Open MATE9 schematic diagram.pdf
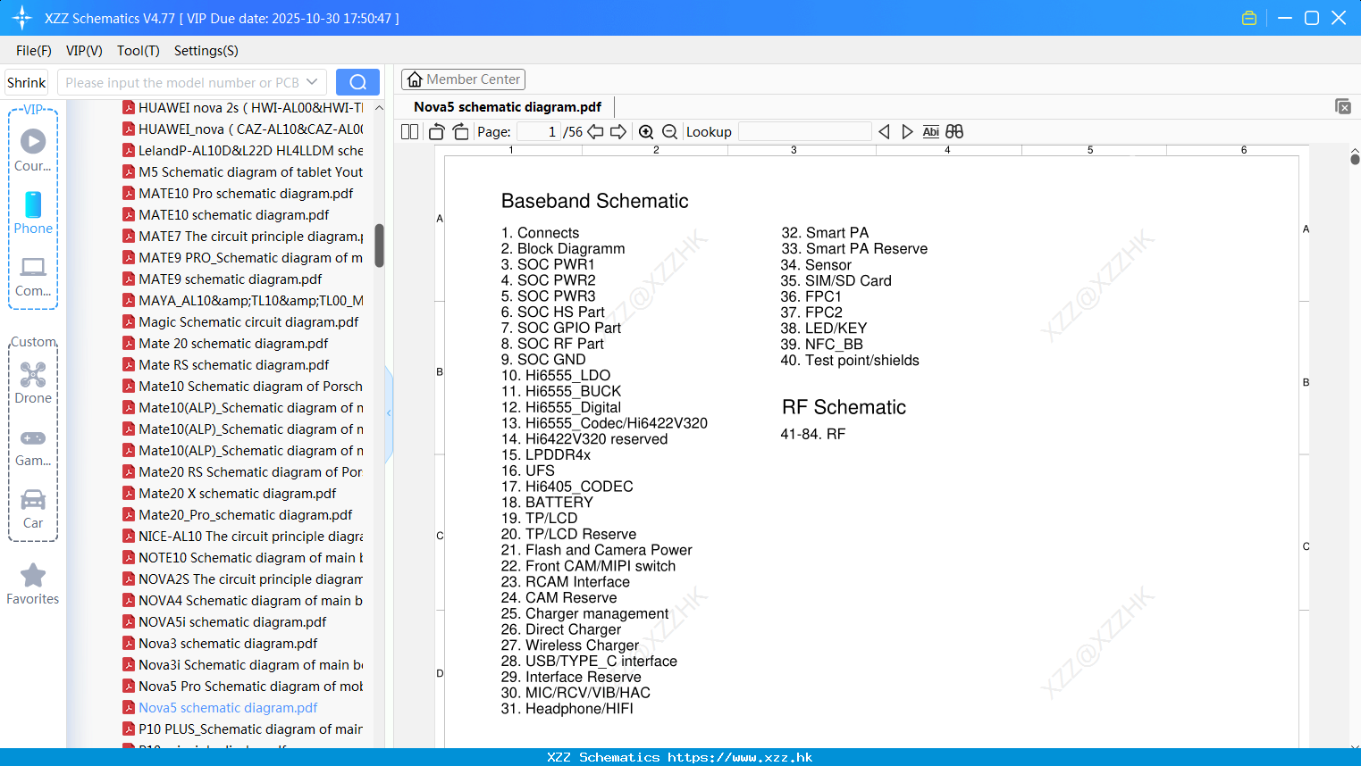This screenshot has width=1361, height=766. (x=223, y=279)
